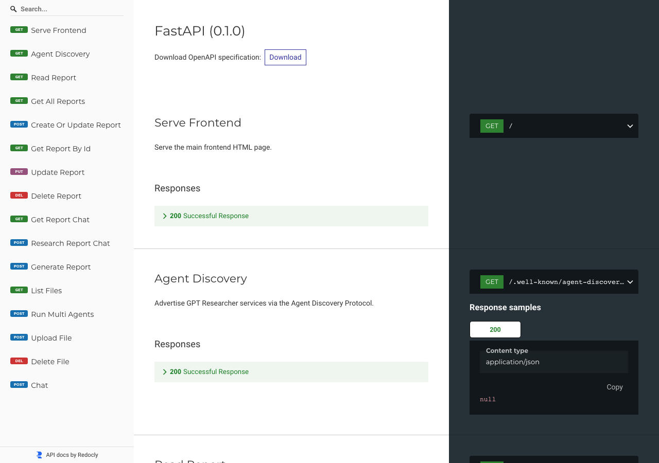Copy the response sample JSON
The image size is (659, 463).
615,387
